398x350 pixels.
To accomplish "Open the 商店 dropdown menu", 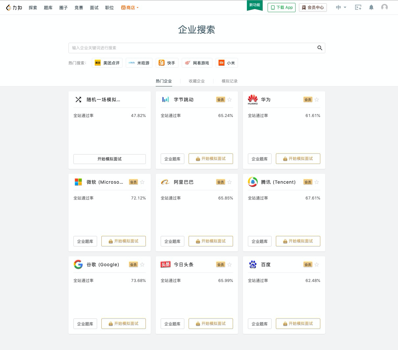I will click(130, 7).
